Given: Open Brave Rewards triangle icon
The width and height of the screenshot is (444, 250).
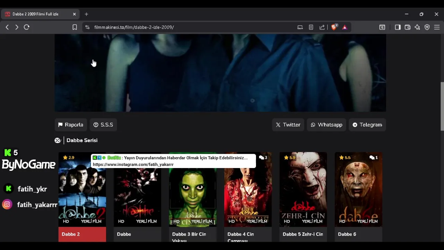Looking at the screenshot, I should point(344,27).
